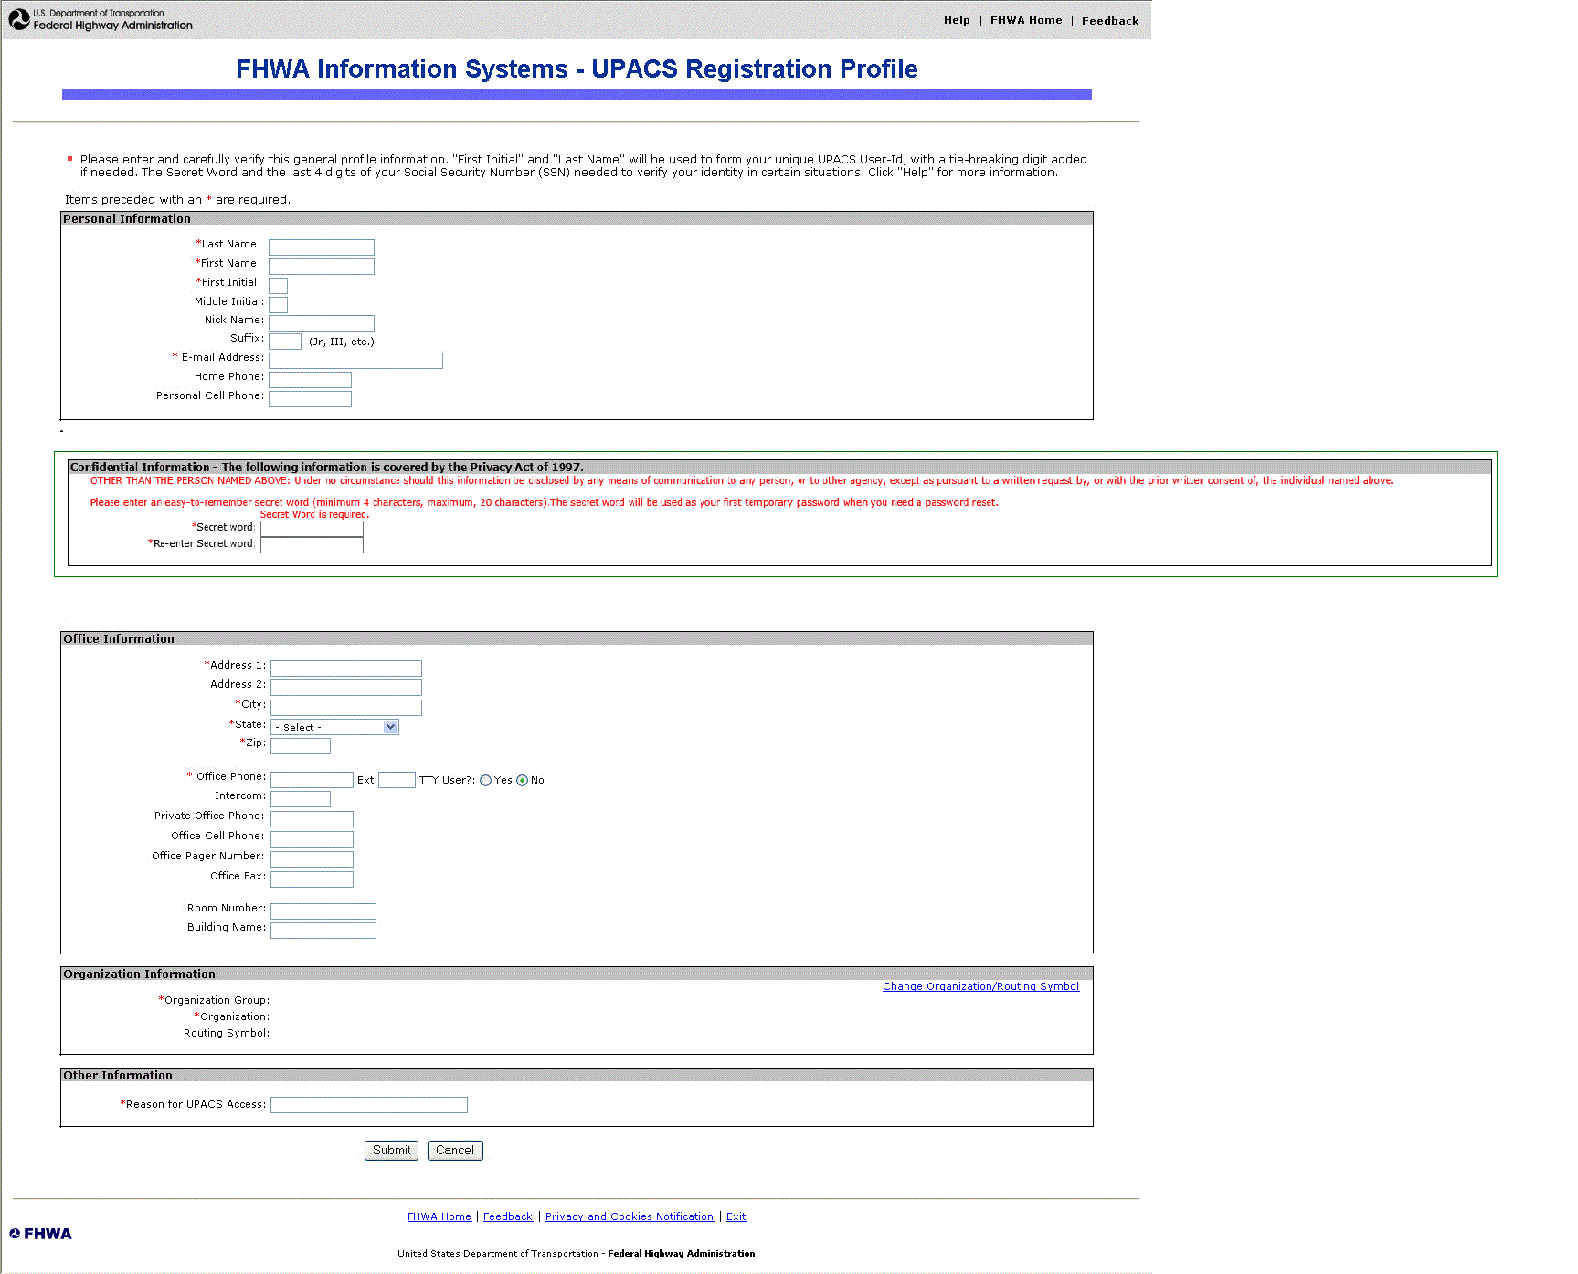Focus the Nick Name field
This screenshot has height=1274, width=1578.
(x=322, y=323)
